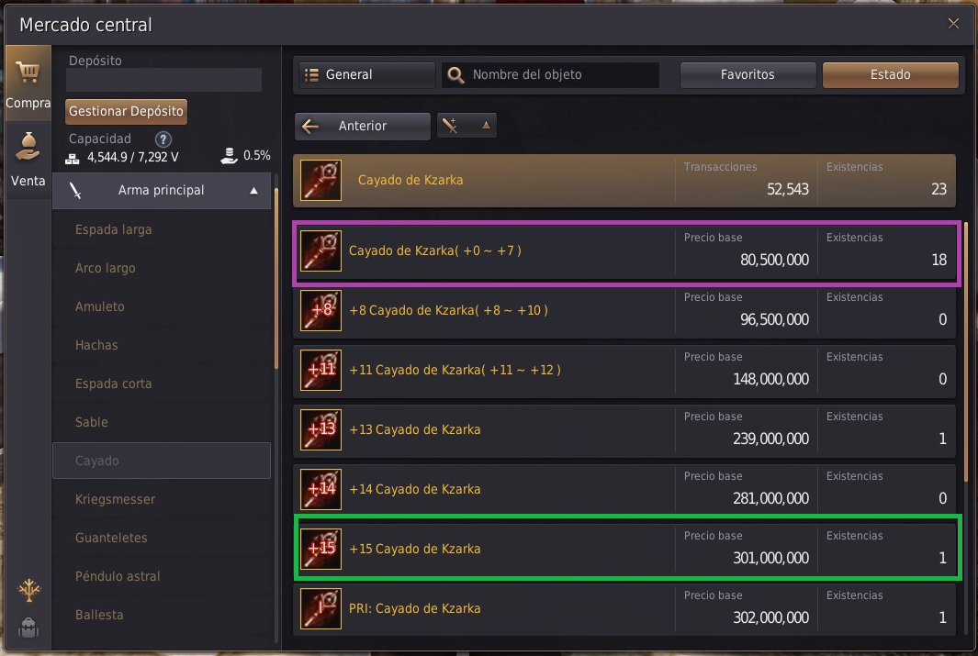This screenshot has width=978, height=656.
Task: Click the capacity help question mark icon
Action: coord(163,139)
